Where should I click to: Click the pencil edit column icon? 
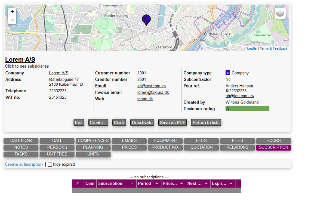pyautogui.click(x=78, y=183)
